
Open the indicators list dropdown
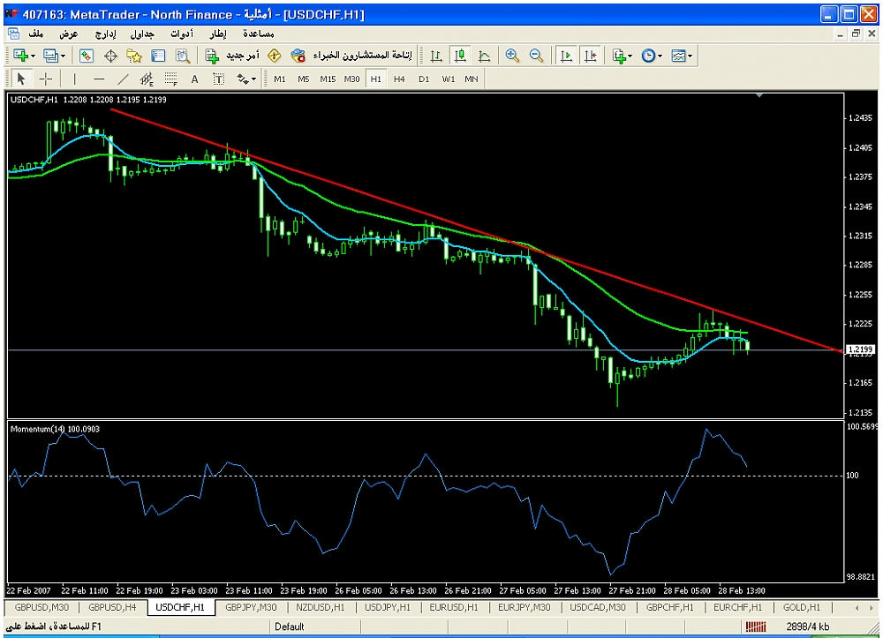(623, 56)
